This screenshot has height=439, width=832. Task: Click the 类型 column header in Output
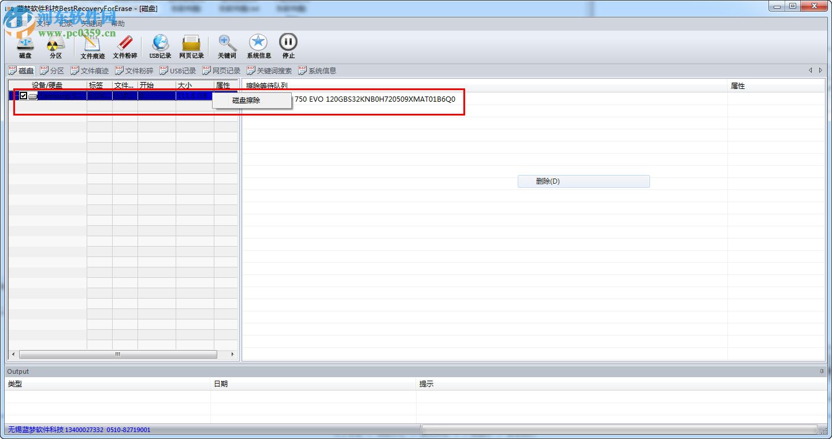[x=107, y=384]
